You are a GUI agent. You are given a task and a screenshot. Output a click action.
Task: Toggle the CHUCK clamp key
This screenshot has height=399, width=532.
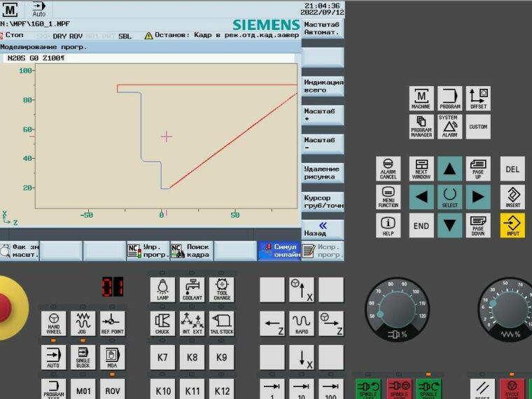coord(162,323)
